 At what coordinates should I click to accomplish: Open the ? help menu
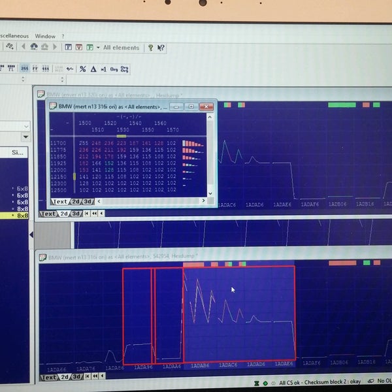tap(63, 37)
